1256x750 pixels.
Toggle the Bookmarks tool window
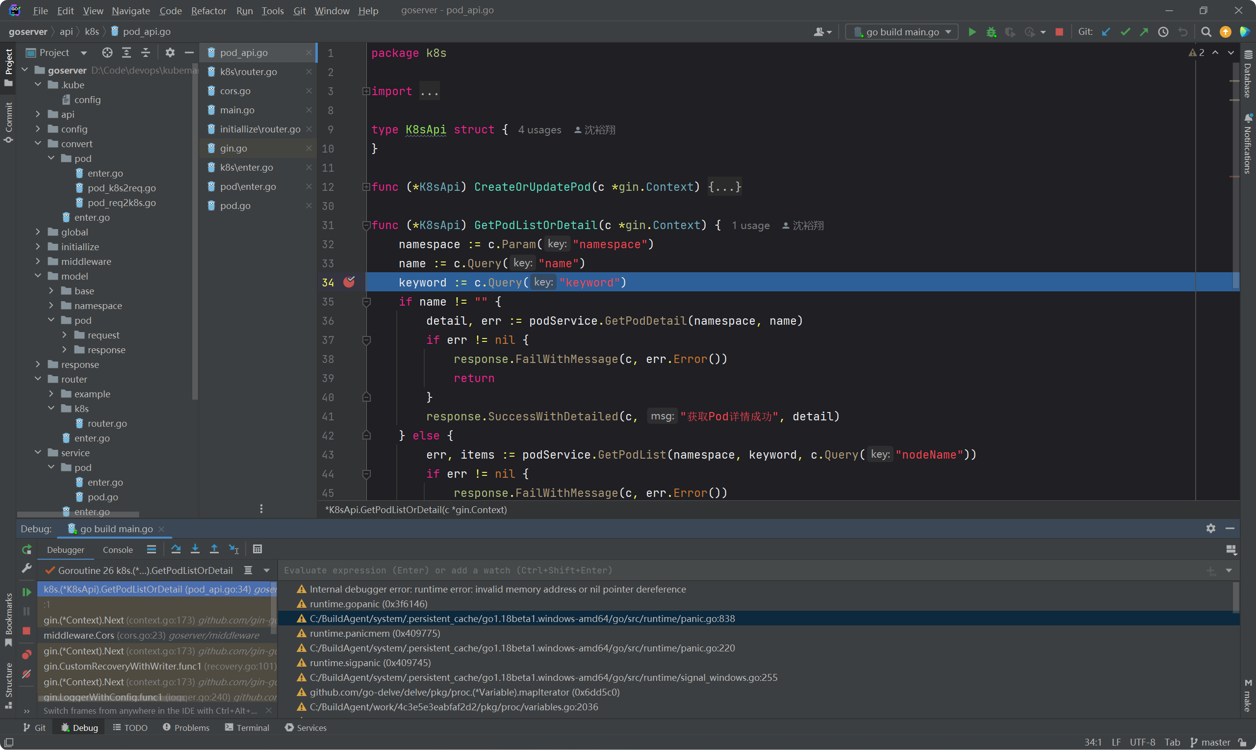coord(8,620)
